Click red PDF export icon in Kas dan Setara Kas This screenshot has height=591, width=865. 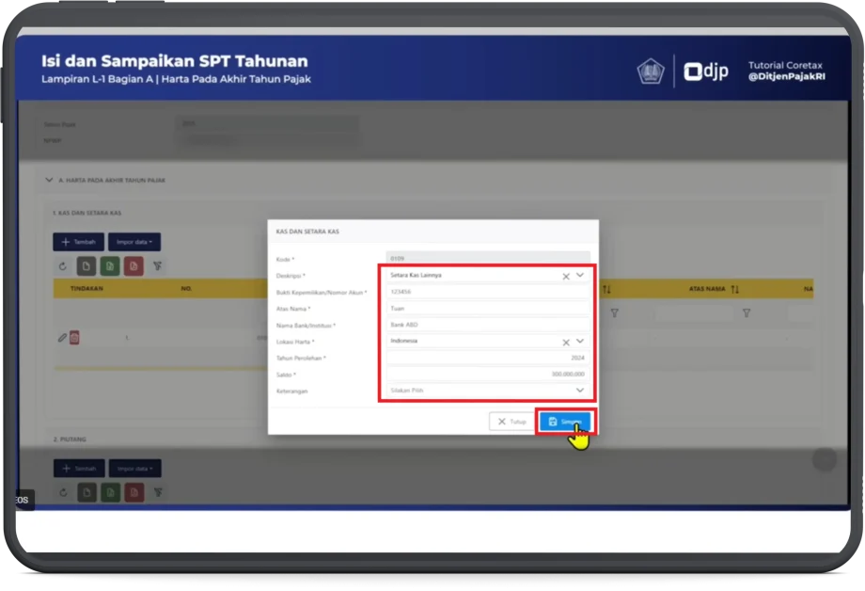(133, 266)
